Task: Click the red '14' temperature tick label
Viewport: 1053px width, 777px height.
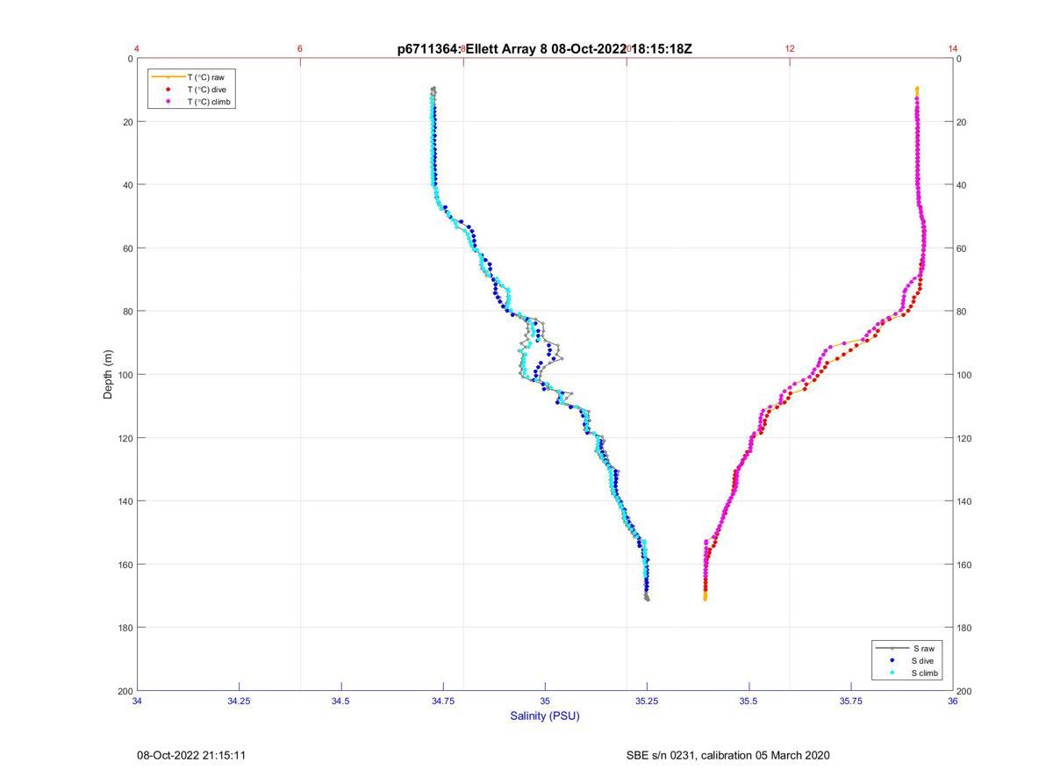Action: pos(953,48)
